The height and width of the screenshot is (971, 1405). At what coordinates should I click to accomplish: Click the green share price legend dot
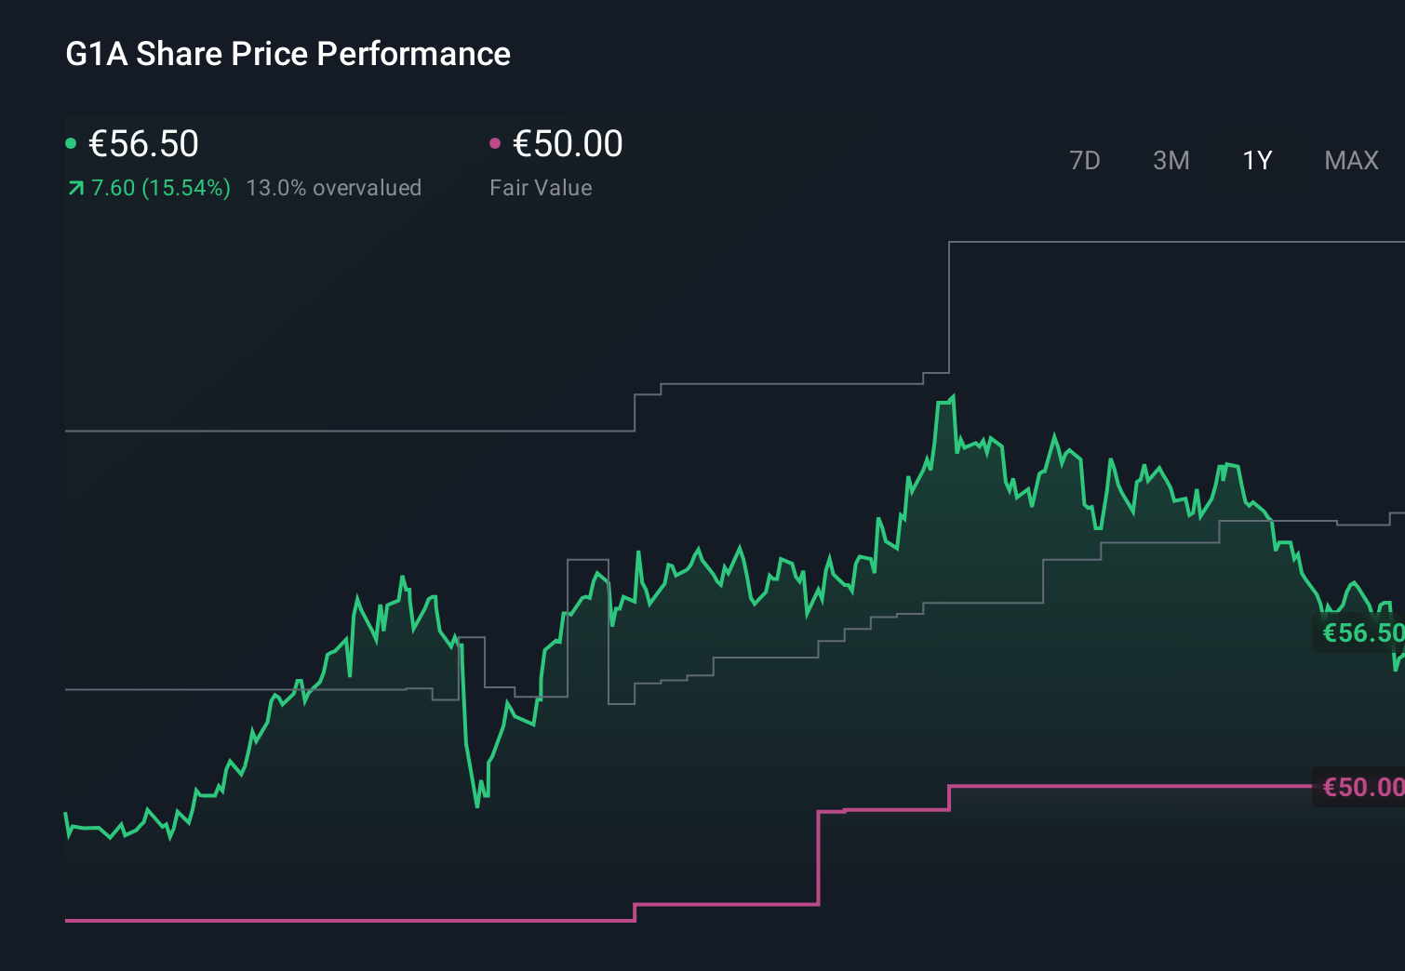point(71,142)
